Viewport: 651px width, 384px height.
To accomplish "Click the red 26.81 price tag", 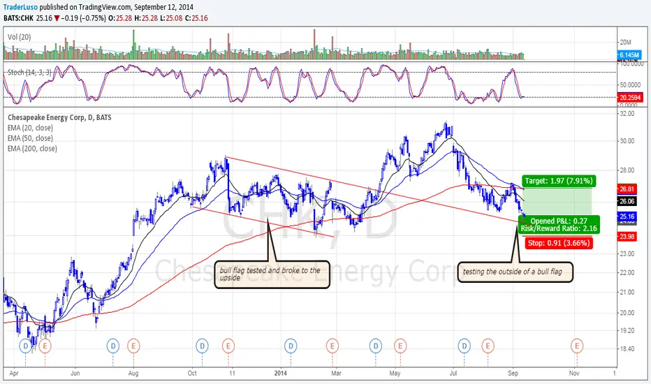I will [627, 189].
